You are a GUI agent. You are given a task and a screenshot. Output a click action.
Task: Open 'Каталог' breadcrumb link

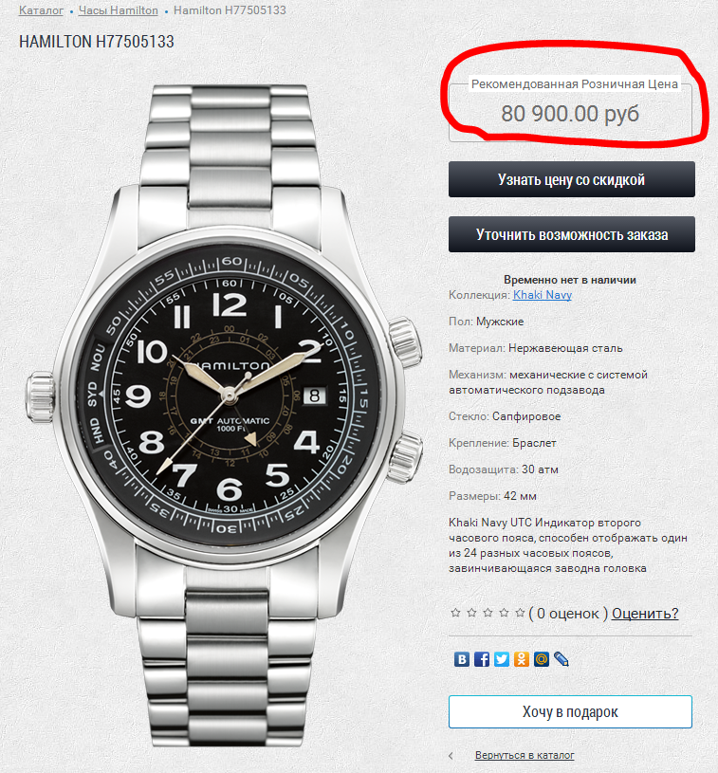pyautogui.click(x=41, y=10)
